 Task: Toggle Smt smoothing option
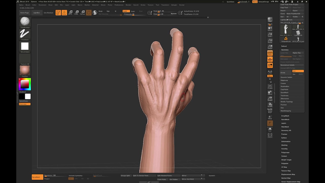click(x=298, y=71)
